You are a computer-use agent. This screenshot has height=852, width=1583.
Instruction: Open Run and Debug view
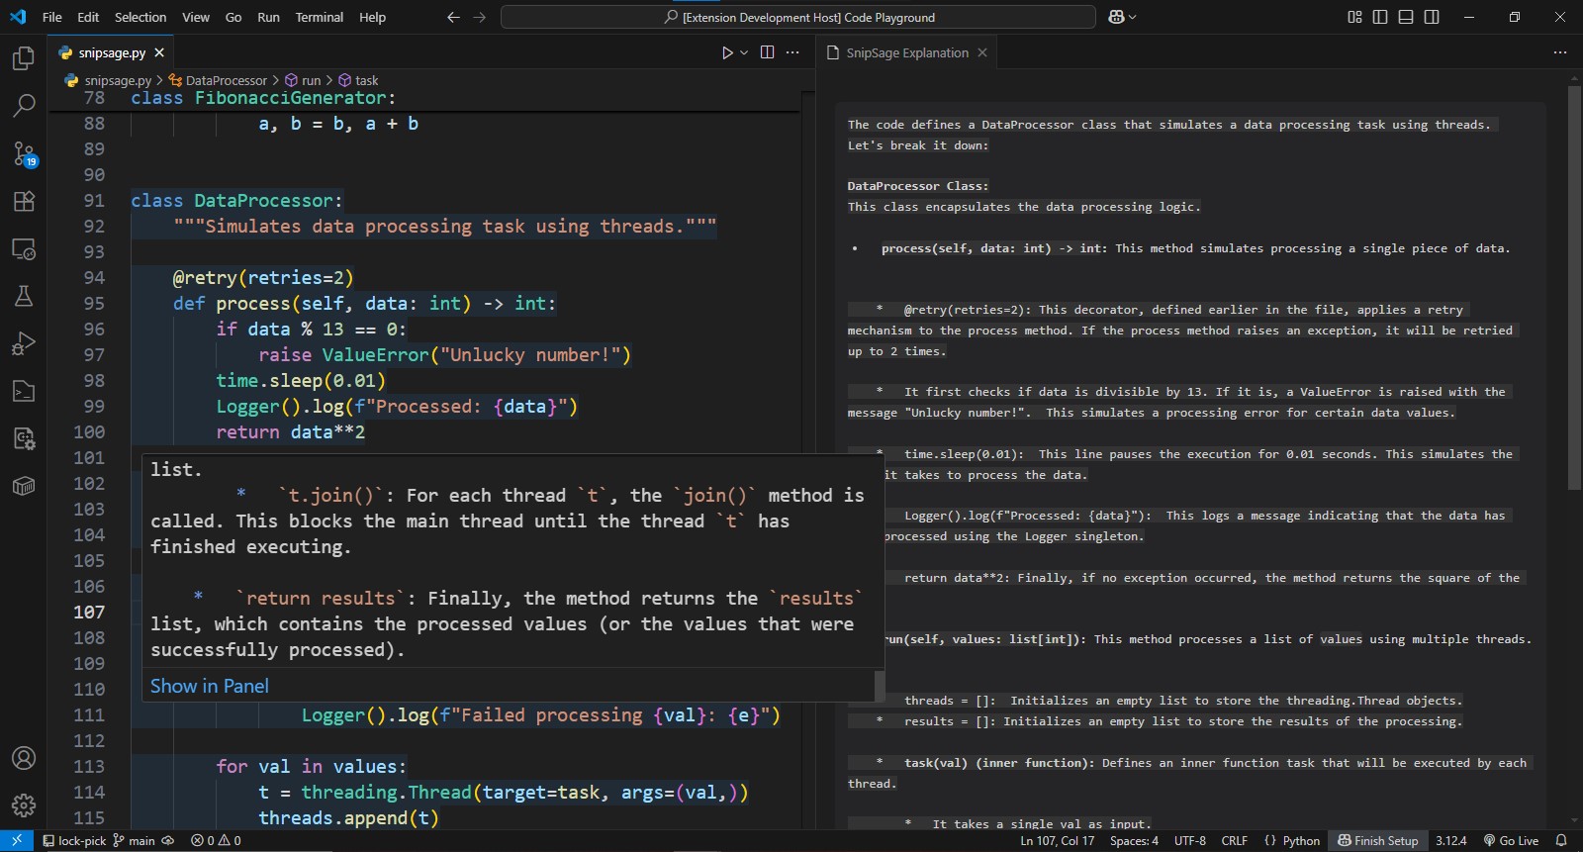pyautogui.click(x=24, y=343)
